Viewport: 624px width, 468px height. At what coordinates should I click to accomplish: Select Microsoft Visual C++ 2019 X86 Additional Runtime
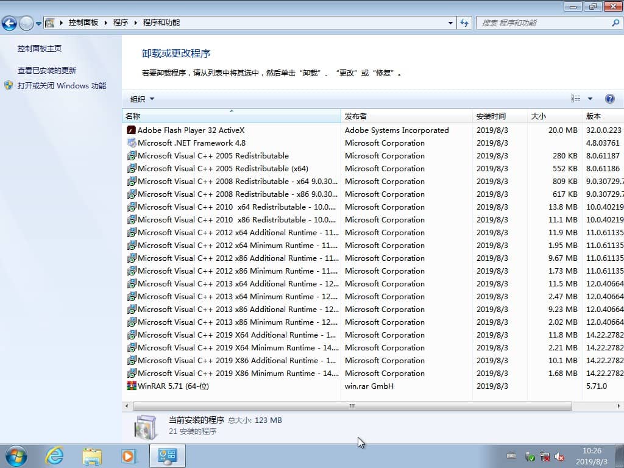click(x=237, y=361)
